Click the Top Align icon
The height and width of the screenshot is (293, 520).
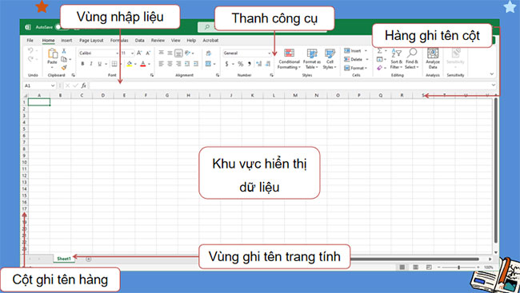tap(161, 53)
